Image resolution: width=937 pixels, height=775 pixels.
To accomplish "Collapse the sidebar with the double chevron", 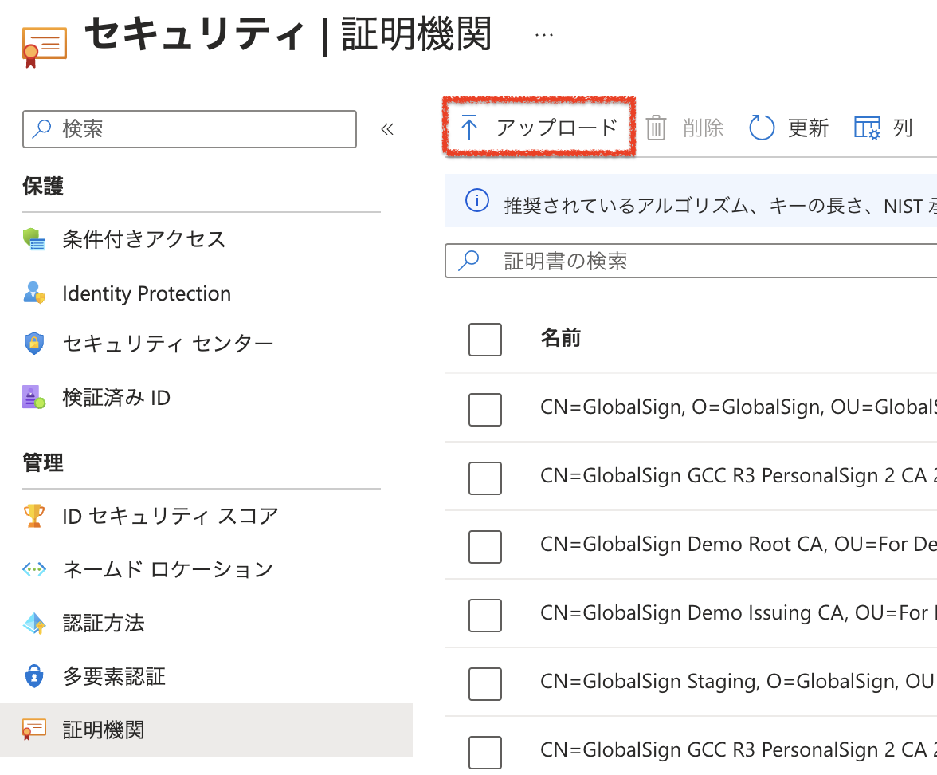I will pyautogui.click(x=388, y=129).
